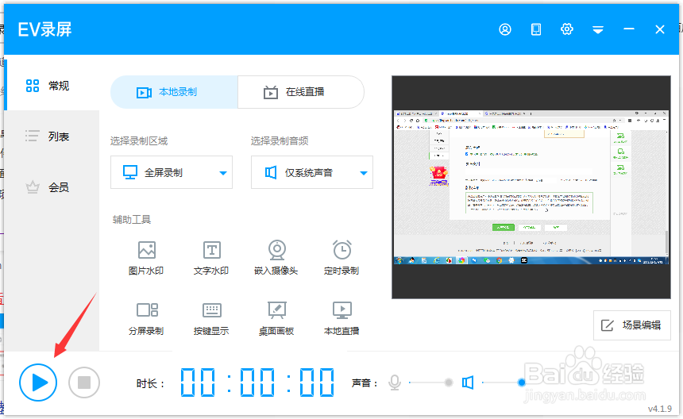683x419 pixels.
Task: Open 图片水印 image watermark tool
Action: (146, 258)
